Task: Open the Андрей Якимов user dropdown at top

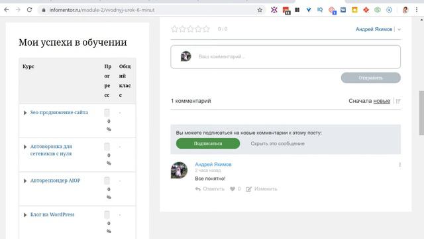Action: pyautogui.click(x=378, y=29)
